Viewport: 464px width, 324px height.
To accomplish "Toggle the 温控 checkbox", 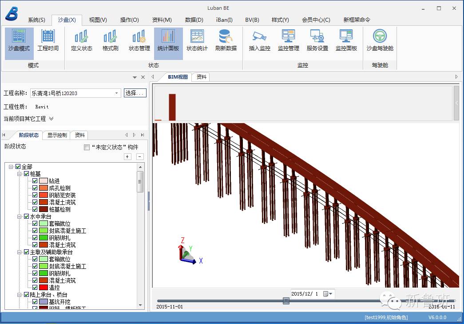I will tap(35, 288).
